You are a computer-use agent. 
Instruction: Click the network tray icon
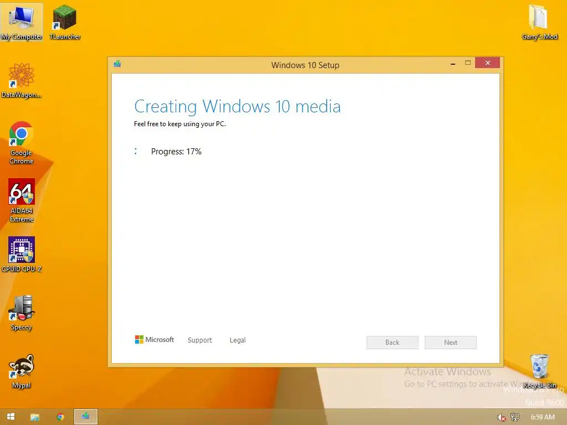514,417
